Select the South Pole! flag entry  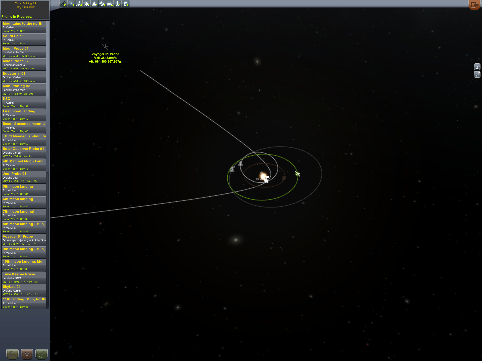(24, 40)
